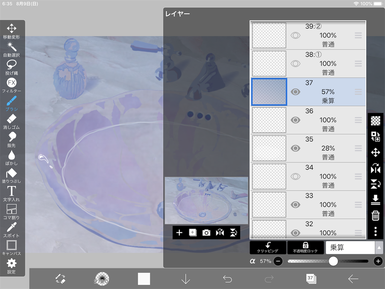This screenshot has height=289, width=385.
Task: Add a special layer with boxed plus icon
Action: pyautogui.click(x=193, y=233)
